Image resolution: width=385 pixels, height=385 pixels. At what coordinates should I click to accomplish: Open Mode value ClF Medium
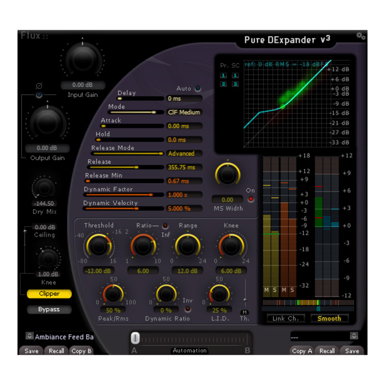point(184,112)
